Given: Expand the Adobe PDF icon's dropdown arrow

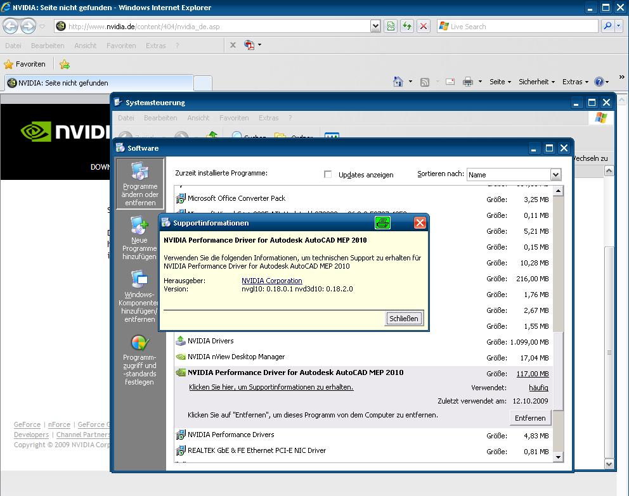Looking at the screenshot, I should click(x=259, y=45).
